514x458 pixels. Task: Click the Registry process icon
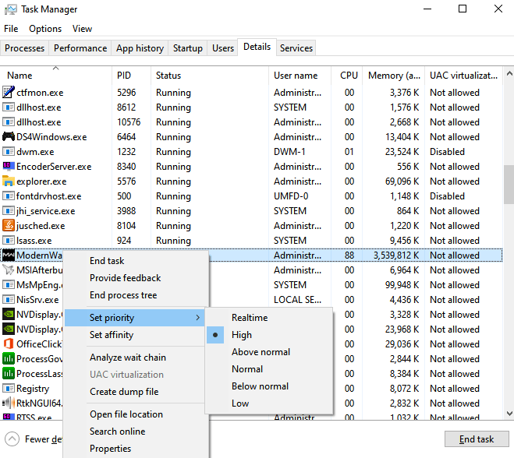click(9, 389)
